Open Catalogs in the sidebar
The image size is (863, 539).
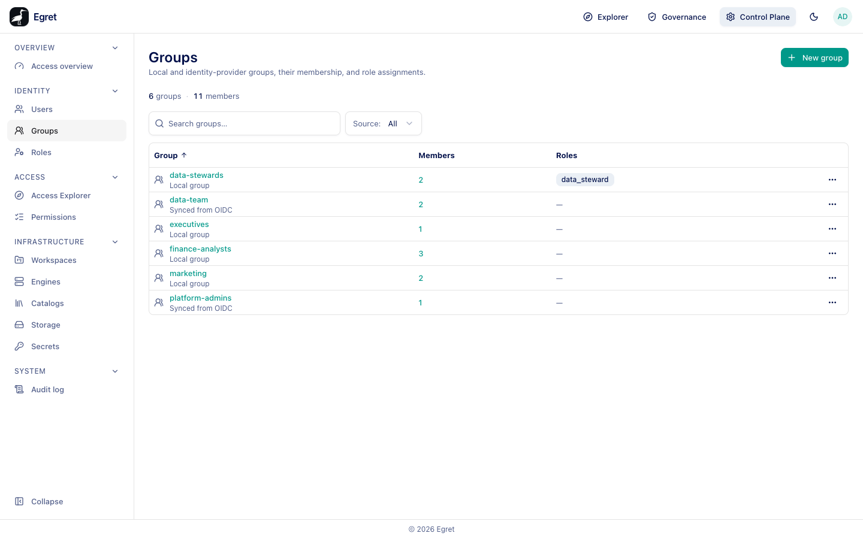[x=67, y=303]
